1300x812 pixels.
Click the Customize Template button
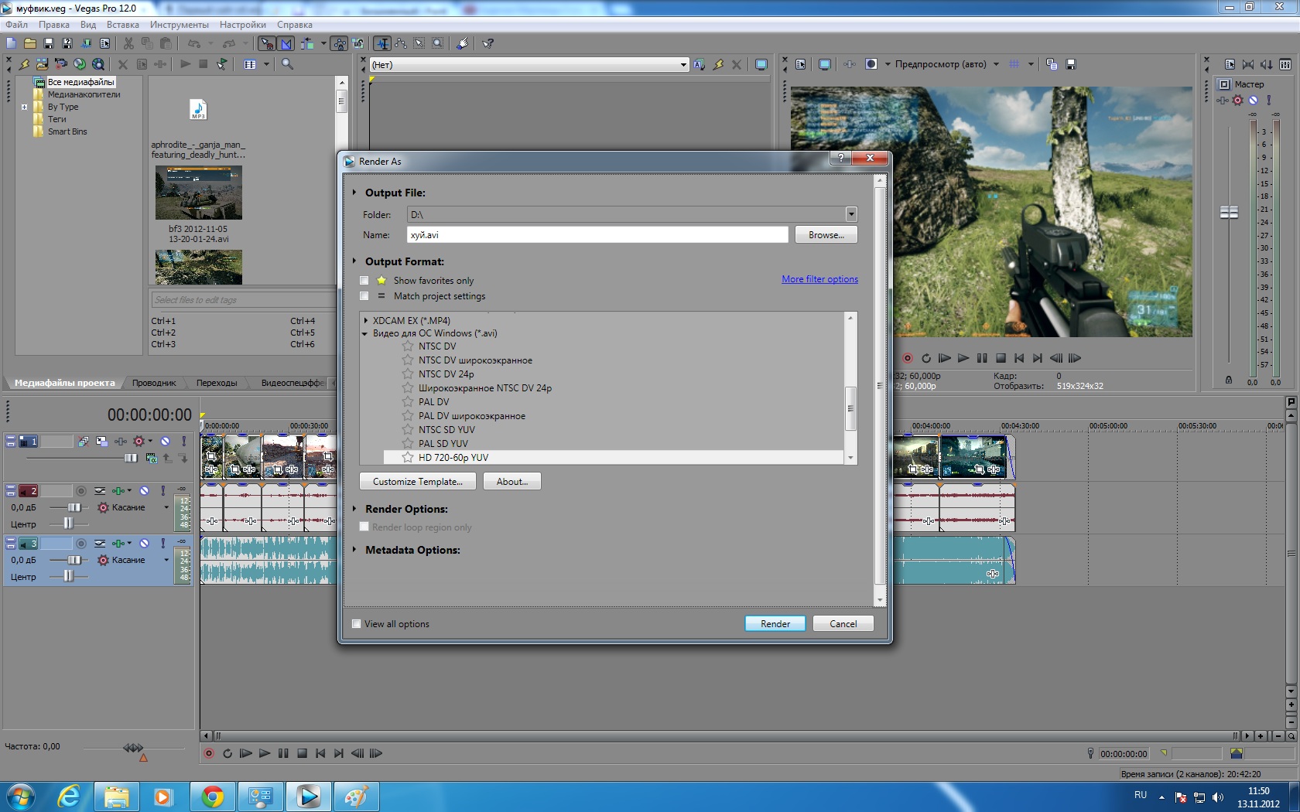417,482
